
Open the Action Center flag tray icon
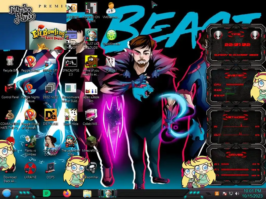224,194
